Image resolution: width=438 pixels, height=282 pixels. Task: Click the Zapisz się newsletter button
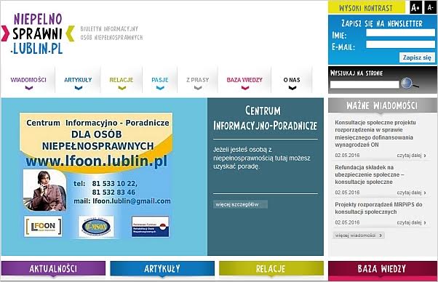(x=417, y=57)
